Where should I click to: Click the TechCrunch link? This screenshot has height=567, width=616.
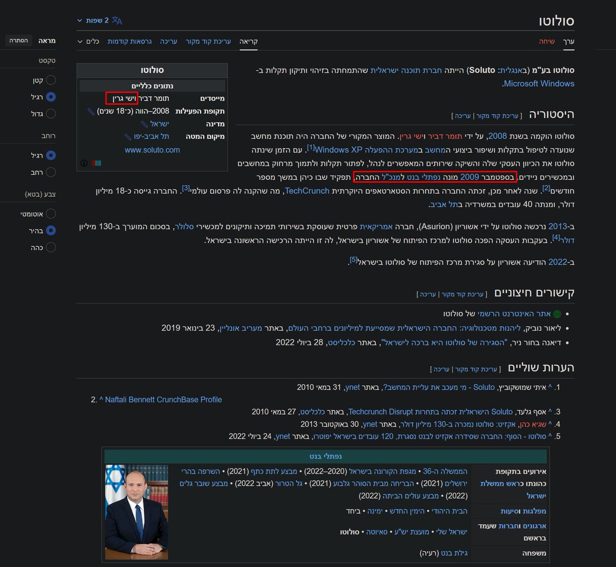coord(307,191)
